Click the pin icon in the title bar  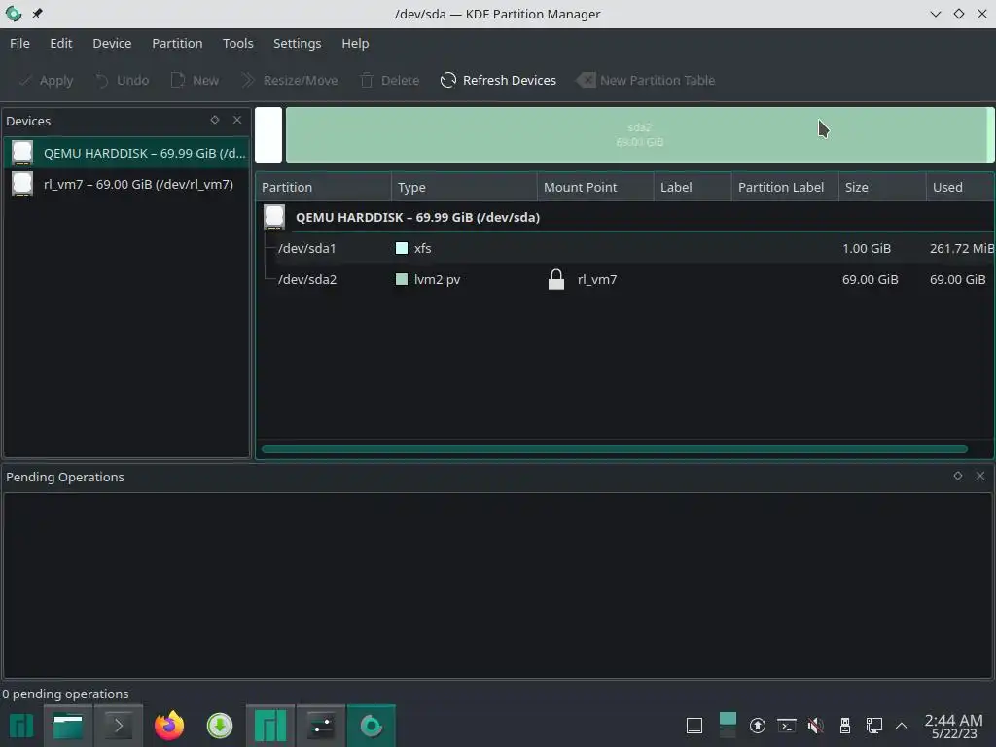click(37, 14)
